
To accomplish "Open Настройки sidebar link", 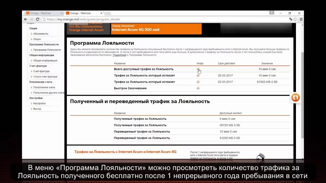I will 39,103.
